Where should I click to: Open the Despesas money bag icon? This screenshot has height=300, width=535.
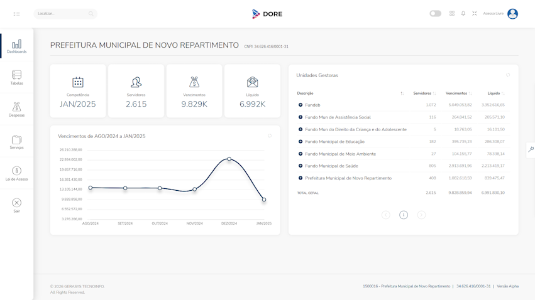click(17, 107)
